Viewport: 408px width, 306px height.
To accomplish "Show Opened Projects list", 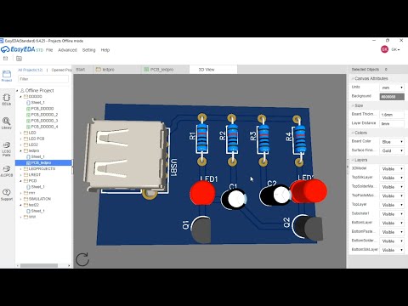I will 61,70.
